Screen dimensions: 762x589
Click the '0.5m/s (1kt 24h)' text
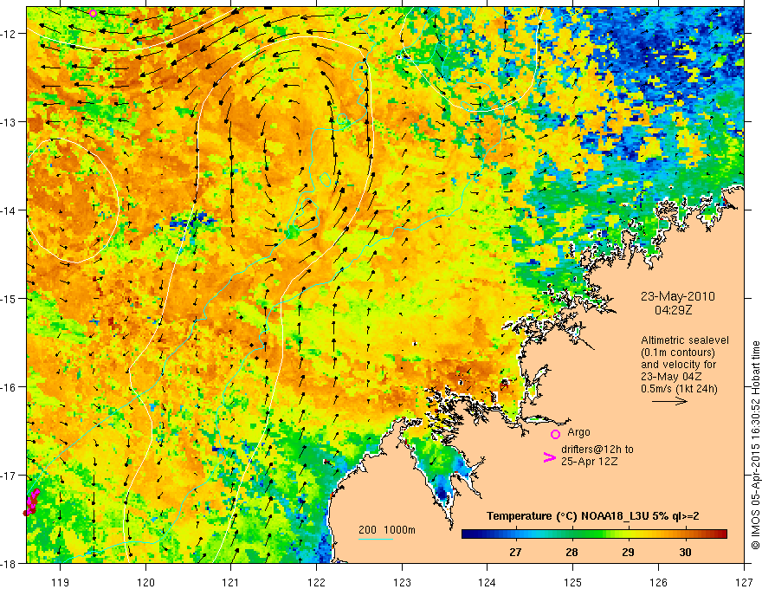coord(679,388)
